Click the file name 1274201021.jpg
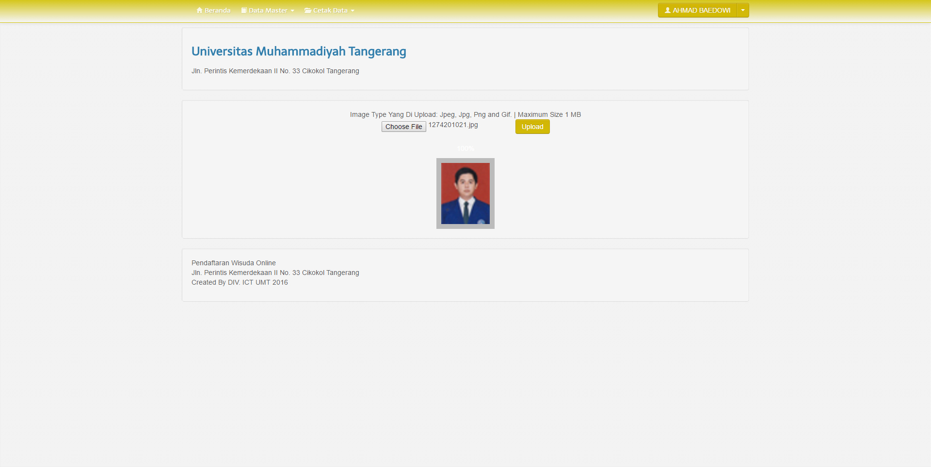 click(x=453, y=125)
